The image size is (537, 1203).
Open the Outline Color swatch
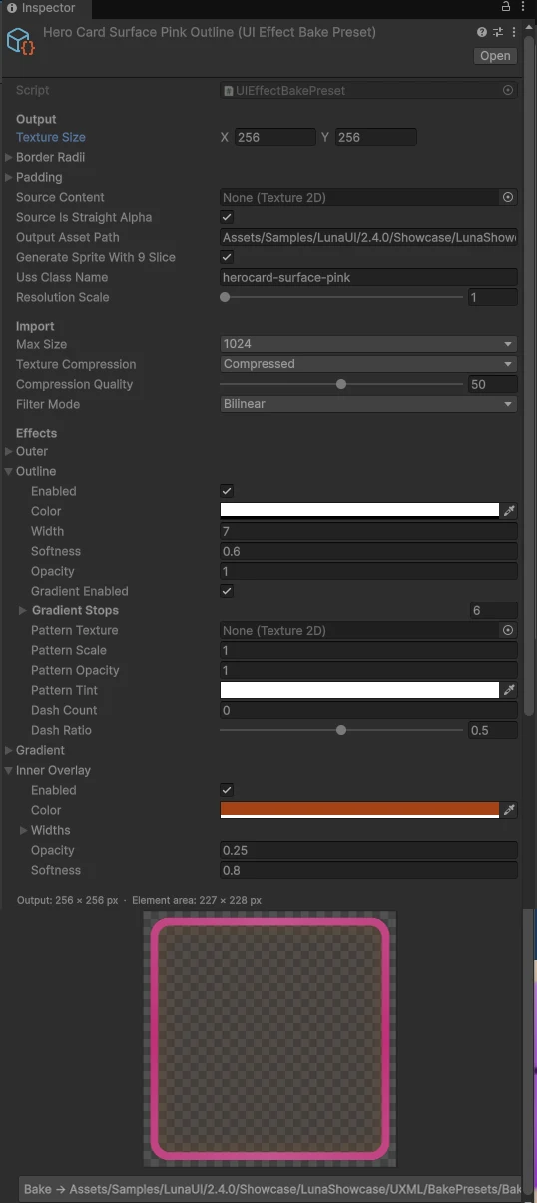click(x=359, y=511)
